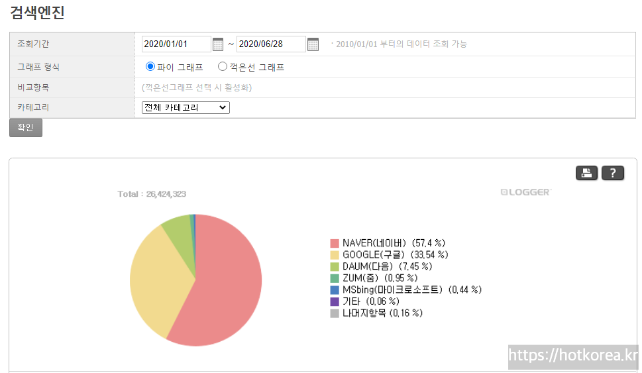Select the 꺾은선 그래프 radio button
This screenshot has width=642, height=373.
223,66
